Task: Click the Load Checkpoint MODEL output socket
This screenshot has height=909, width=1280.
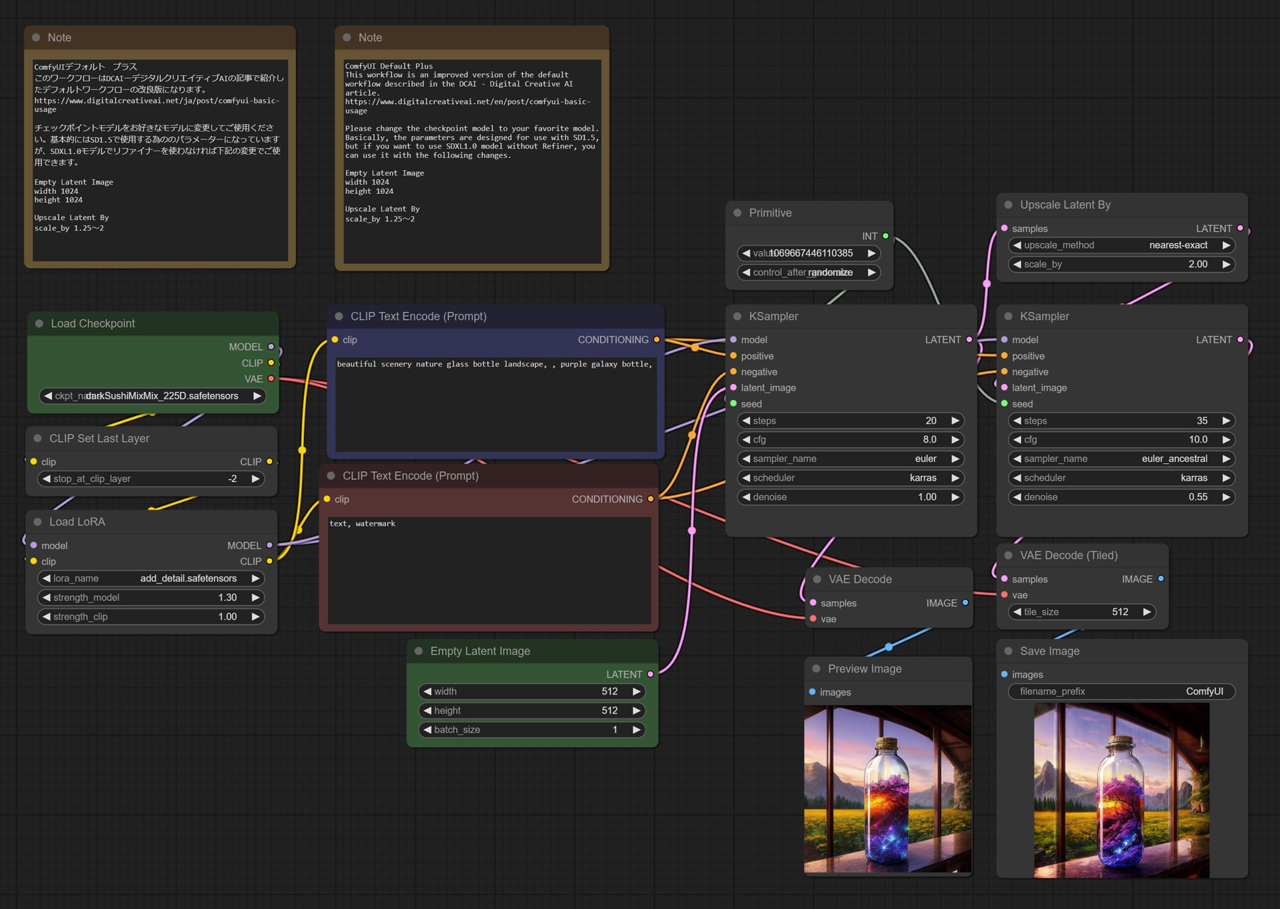Action: pyautogui.click(x=271, y=347)
